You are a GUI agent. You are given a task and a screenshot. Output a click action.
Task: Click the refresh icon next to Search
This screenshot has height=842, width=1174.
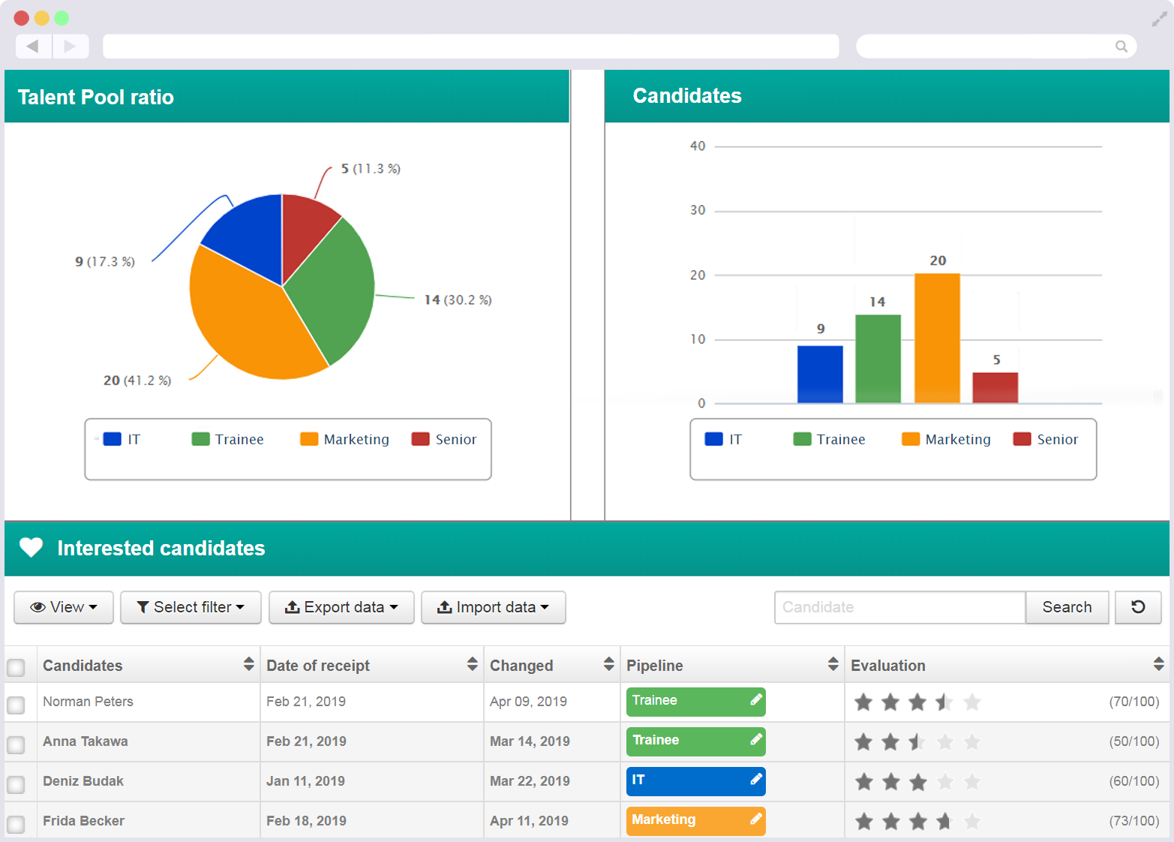1138,607
